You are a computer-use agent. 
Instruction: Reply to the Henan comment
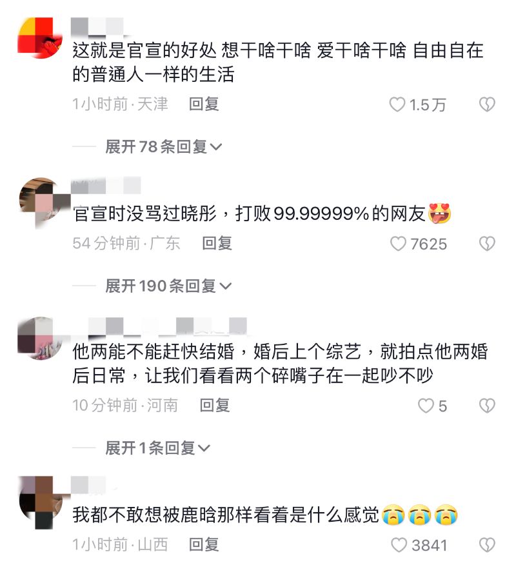pos(215,405)
